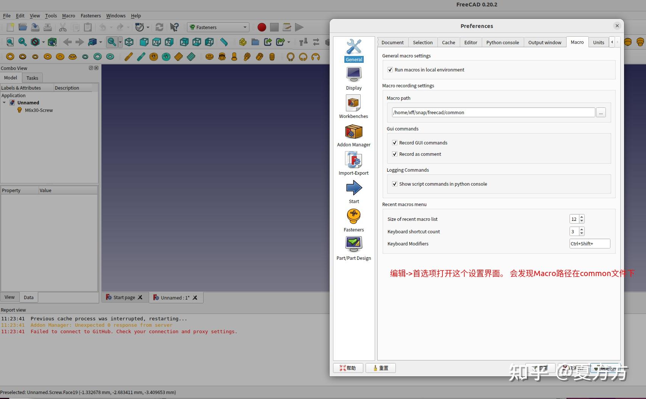The image size is (646, 399).
Task: Click the Print icon in the main toolbar
Action: (48, 27)
